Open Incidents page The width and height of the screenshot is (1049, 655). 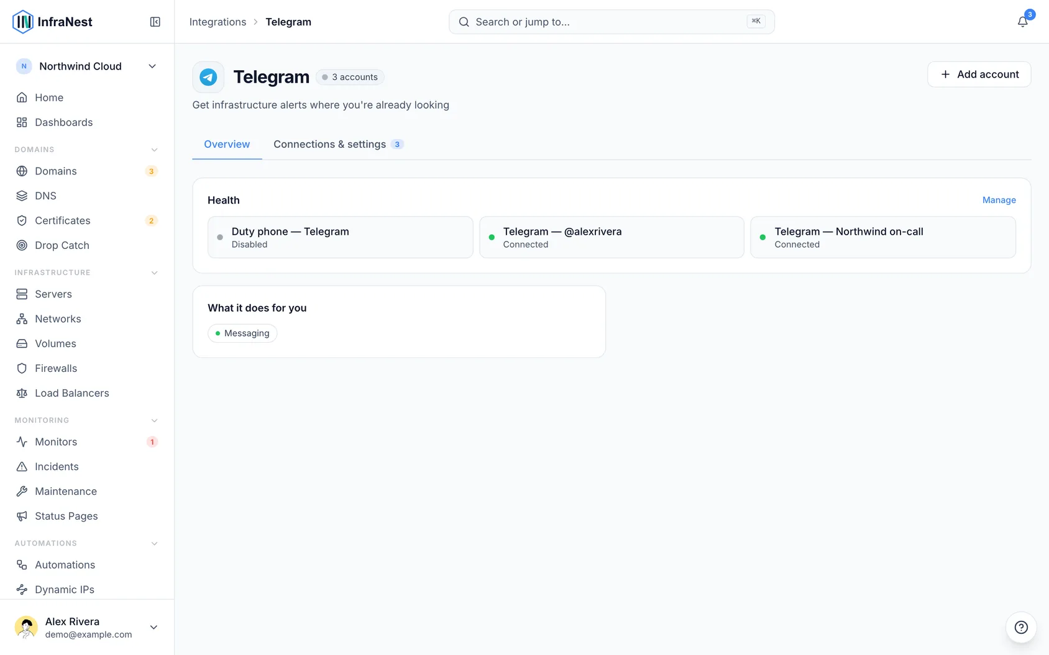[87, 466]
